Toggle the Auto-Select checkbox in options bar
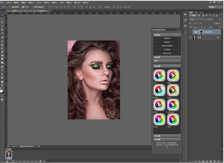224x163 pixels. coord(10,7)
